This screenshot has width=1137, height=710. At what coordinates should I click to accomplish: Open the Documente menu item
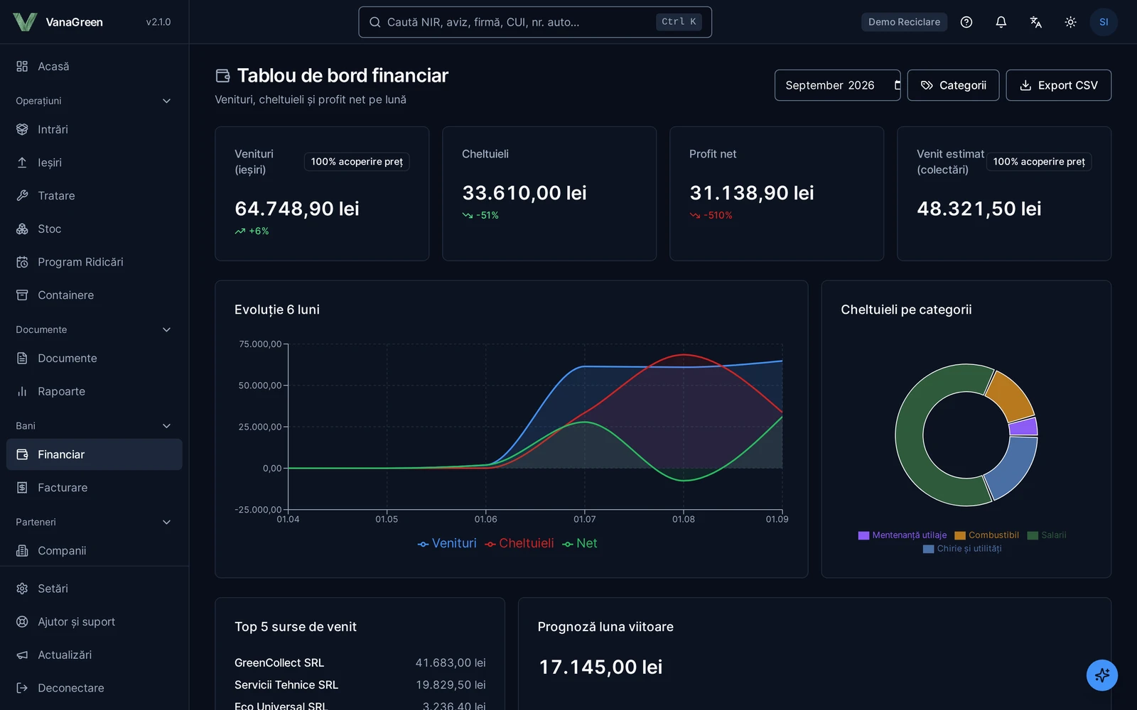tap(95, 359)
